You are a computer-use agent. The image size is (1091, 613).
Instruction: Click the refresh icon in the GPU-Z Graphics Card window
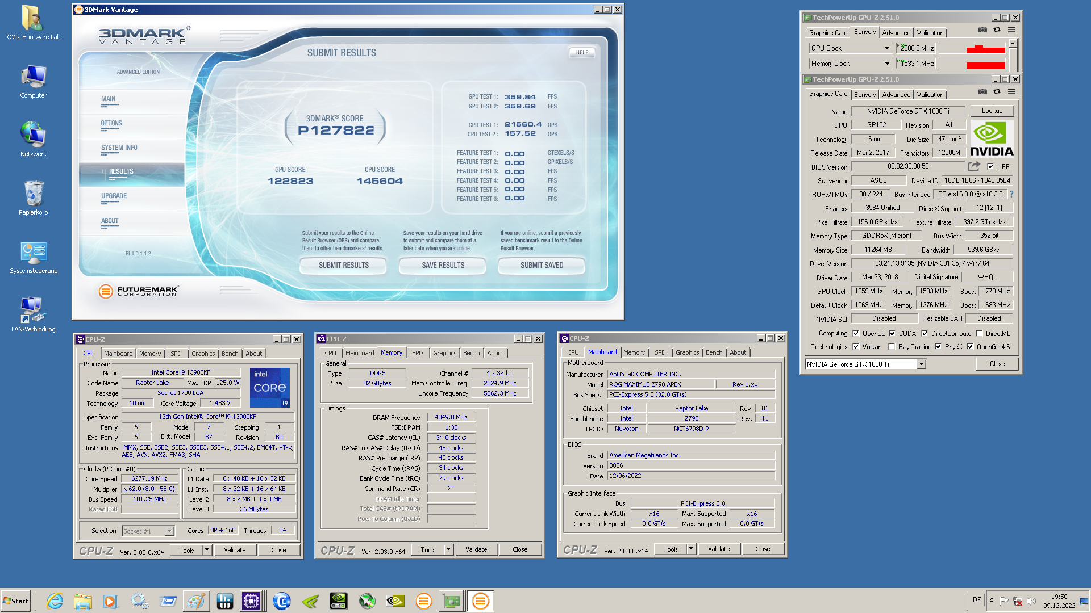tap(997, 92)
